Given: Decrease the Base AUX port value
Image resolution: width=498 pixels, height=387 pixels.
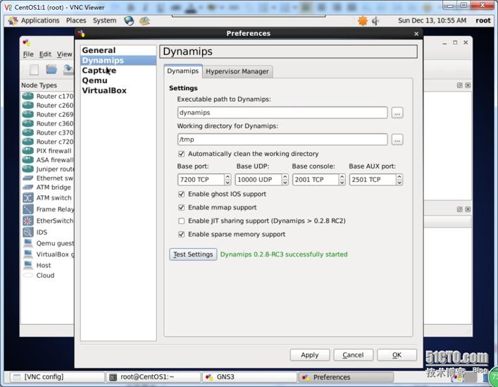Looking at the screenshot, I should pos(399,183).
